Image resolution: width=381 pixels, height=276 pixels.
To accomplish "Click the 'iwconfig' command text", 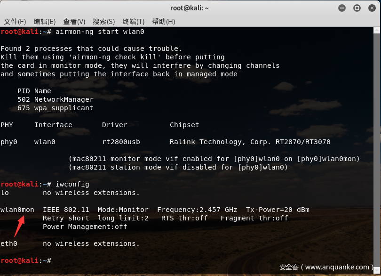I will 72,184.
